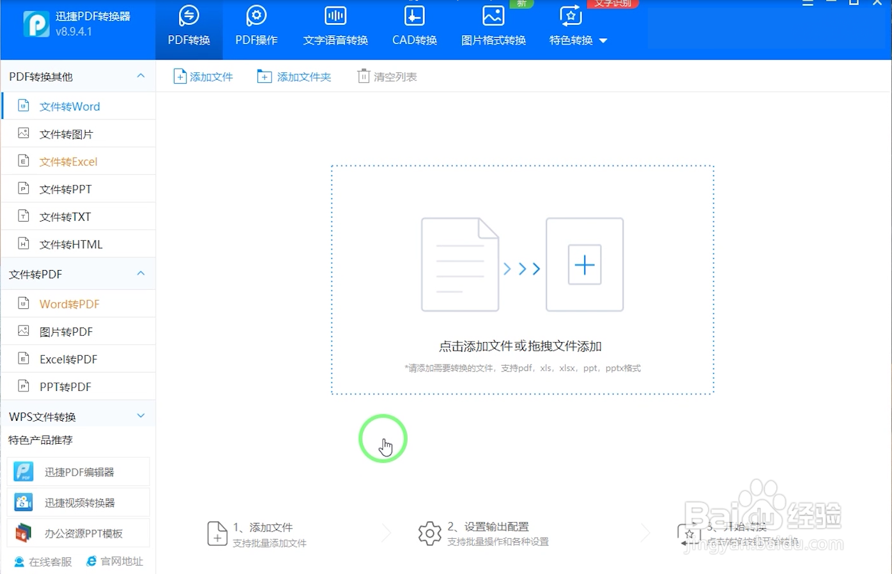
Task: Click the 1、添加文件 step
Action: (x=257, y=534)
